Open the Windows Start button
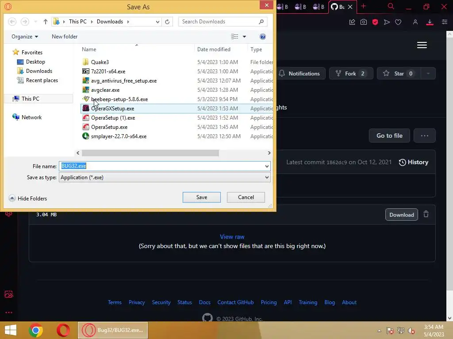 click(11, 330)
